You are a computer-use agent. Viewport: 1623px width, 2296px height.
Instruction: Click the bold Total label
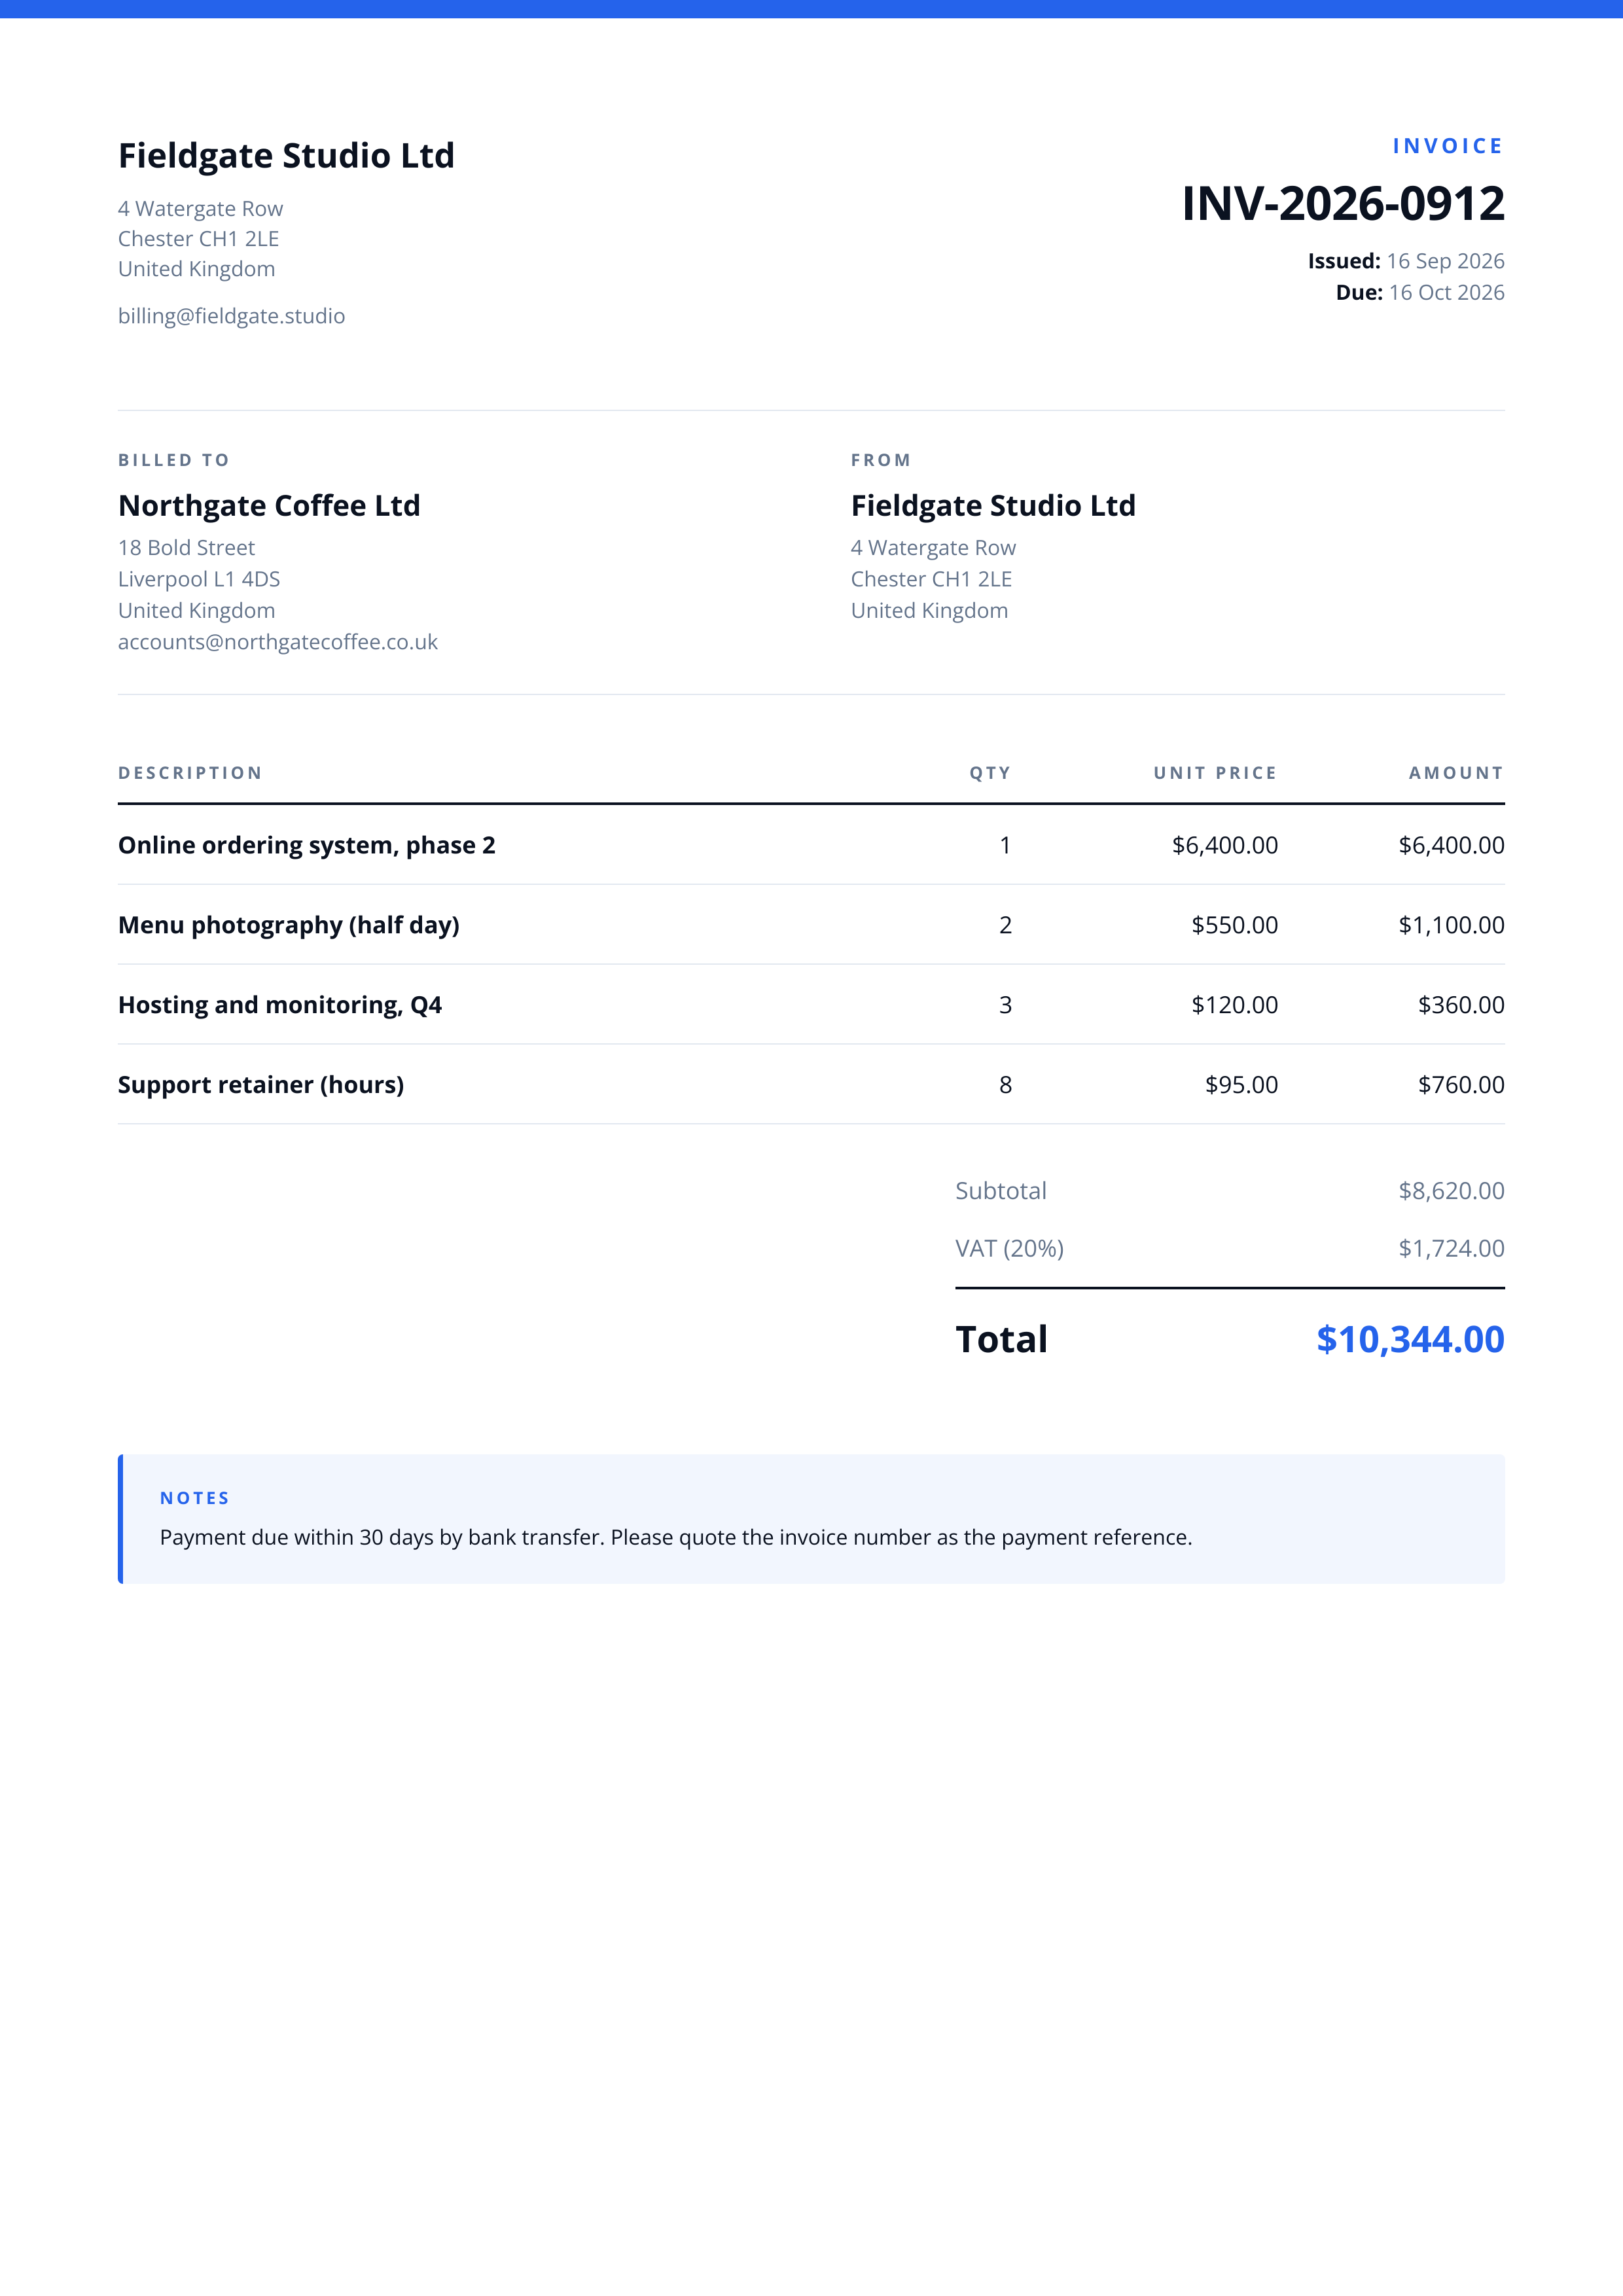click(x=1001, y=1340)
